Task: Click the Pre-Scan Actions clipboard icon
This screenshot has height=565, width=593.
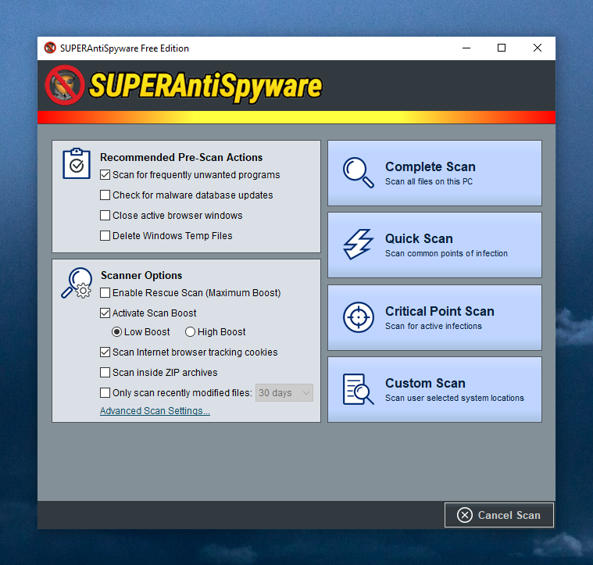Action: [x=77, y=163]
